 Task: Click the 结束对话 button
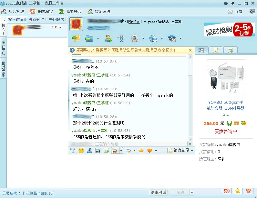point(159,193)
